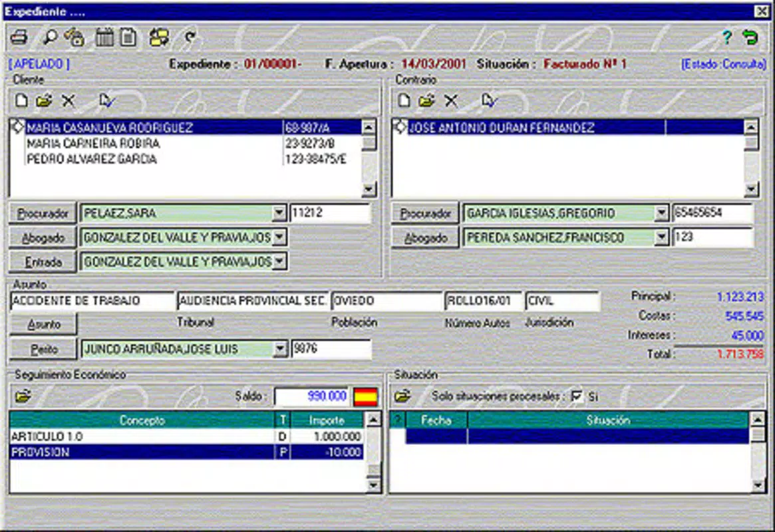Click the checkmark document icon in the Contrario toolbar
The height and width of the screenshot is (532, 775).
[x=489, y=101]
